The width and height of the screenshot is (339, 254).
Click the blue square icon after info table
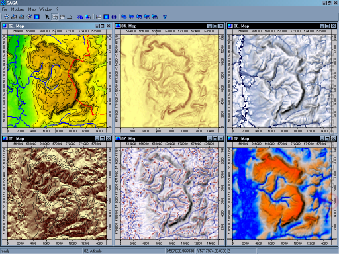tap(107, 17)
